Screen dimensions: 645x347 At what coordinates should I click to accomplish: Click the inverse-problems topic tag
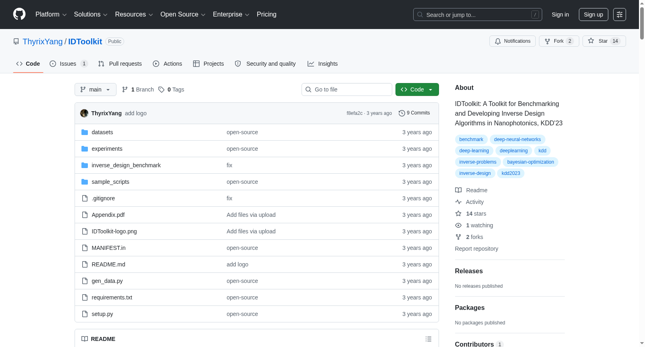tap(478, 162)
